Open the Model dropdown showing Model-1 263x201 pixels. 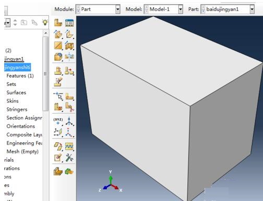(163, 9)
